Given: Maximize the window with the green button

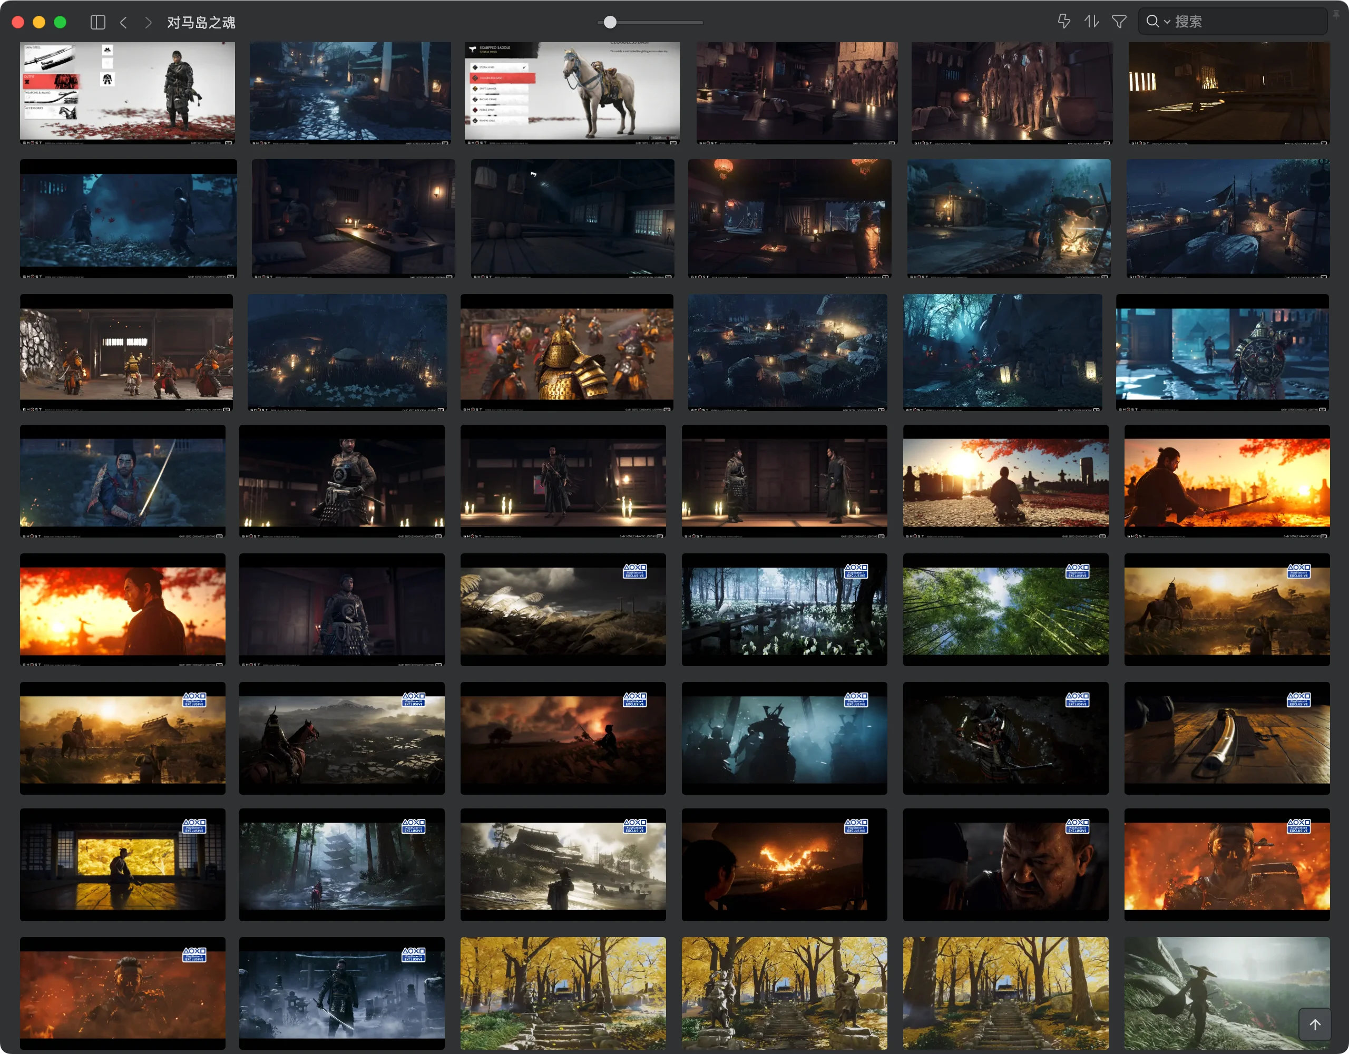Looking at the screenshot, I should coord(60,22).
